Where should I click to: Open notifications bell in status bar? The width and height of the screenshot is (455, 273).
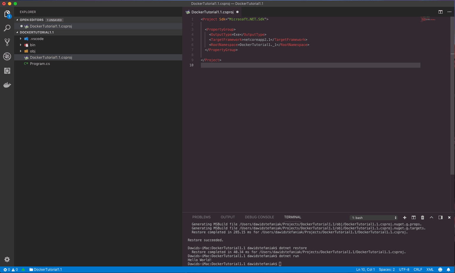448,270
